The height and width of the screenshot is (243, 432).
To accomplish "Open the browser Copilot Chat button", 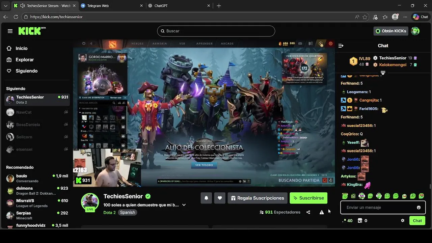I will tap(421, 17).
